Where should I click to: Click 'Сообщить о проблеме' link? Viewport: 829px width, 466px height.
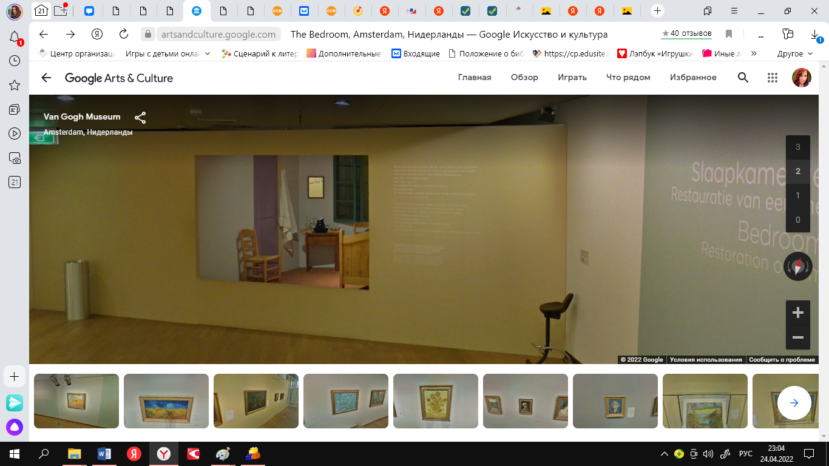[782, 360]
